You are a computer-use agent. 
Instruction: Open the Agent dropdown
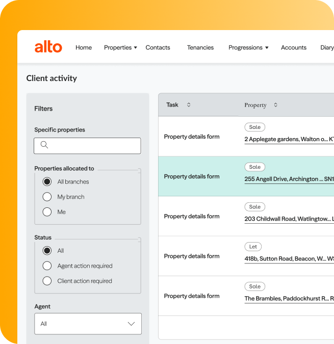tap(88, 324)
